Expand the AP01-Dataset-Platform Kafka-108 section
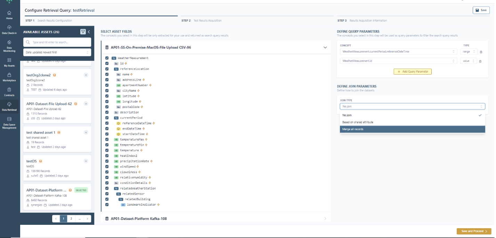The width and height of the screenshot is (496, 238). coord(325,219)
